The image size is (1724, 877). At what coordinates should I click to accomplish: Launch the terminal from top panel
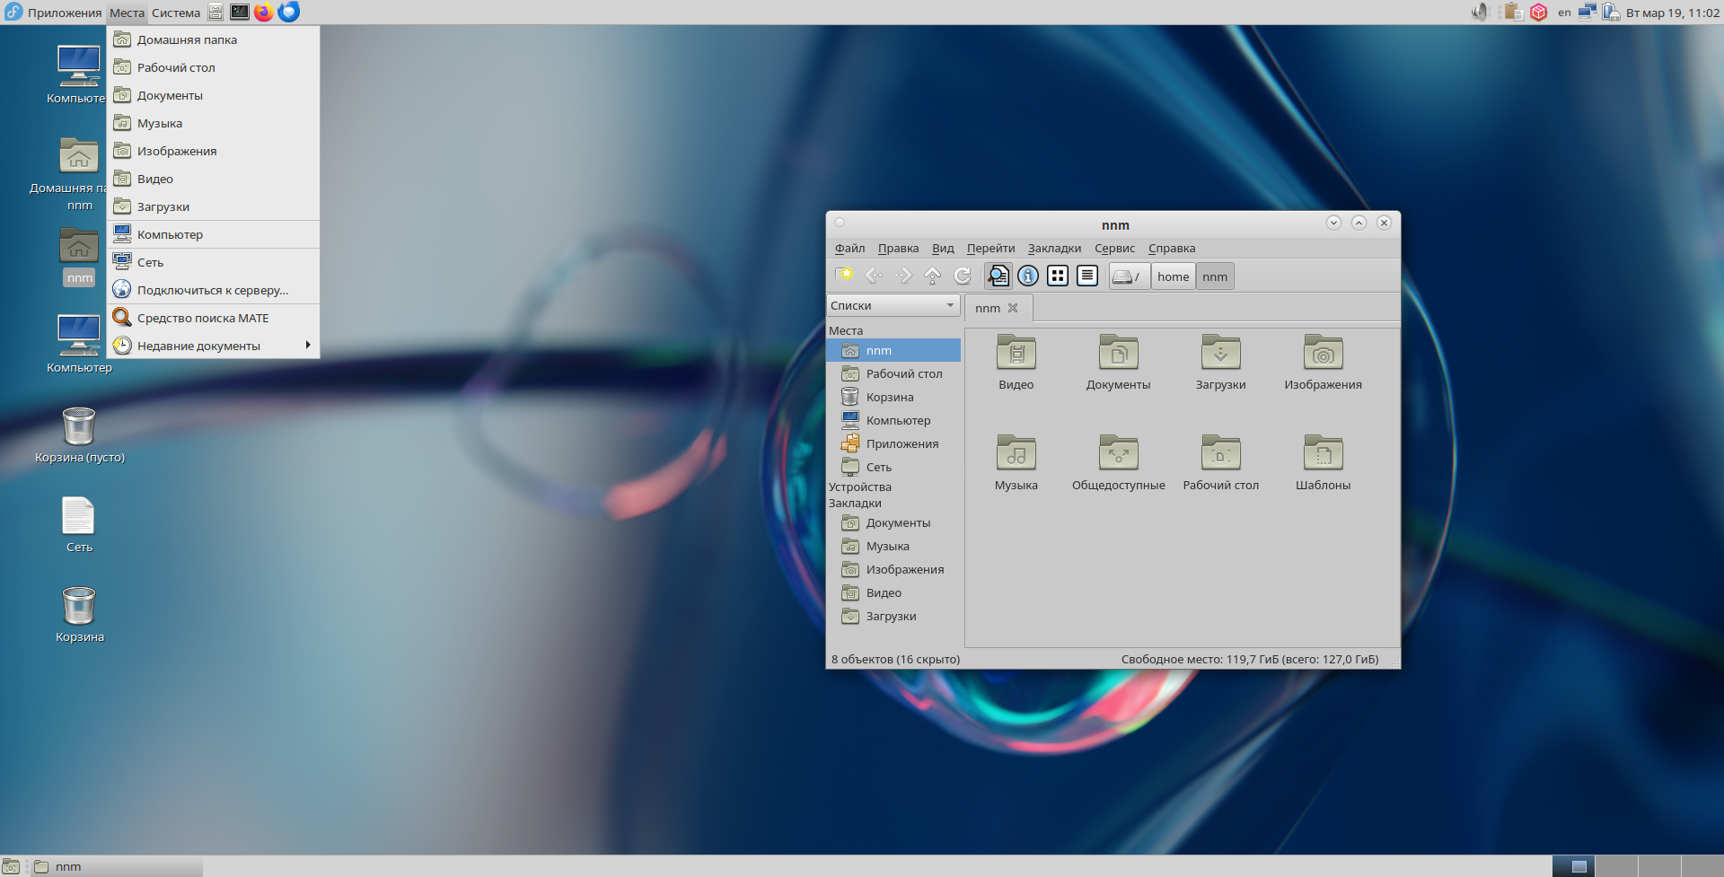(x=240, y=13)
